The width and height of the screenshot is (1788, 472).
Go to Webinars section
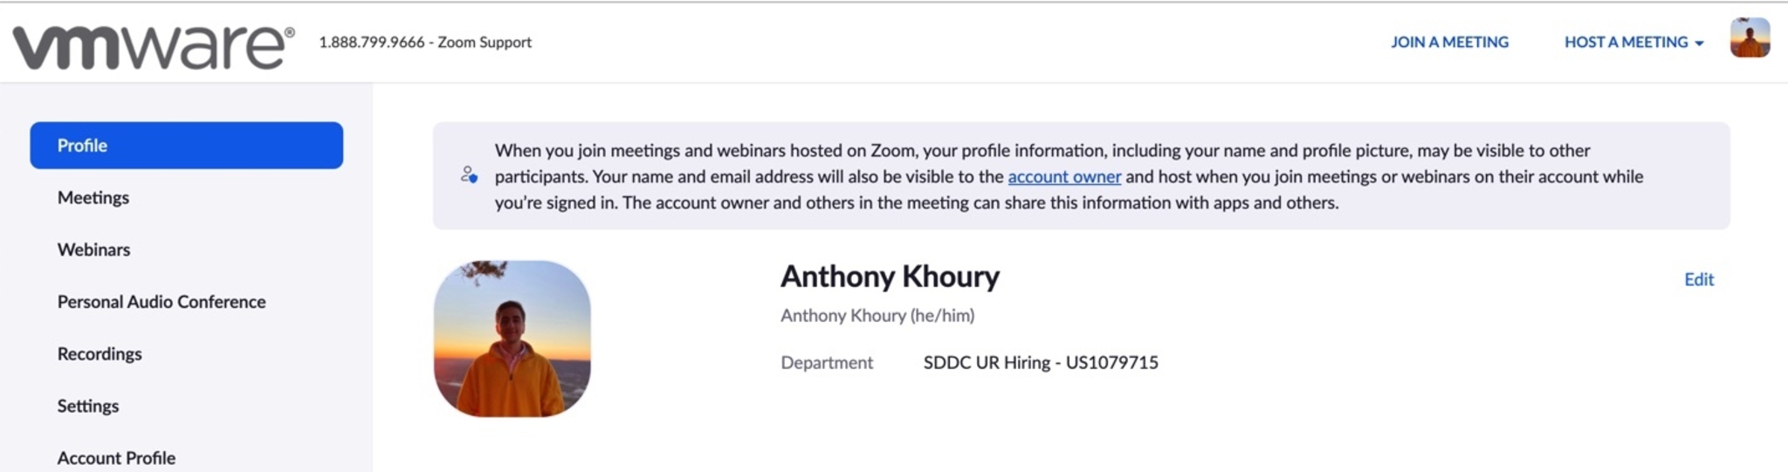[93, 250]
